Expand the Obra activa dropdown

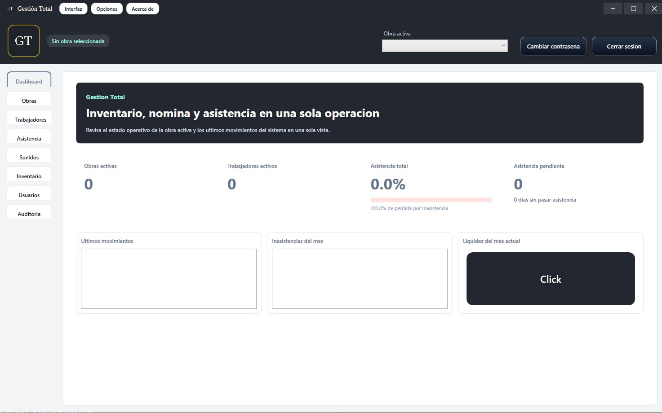coord(445,46)
